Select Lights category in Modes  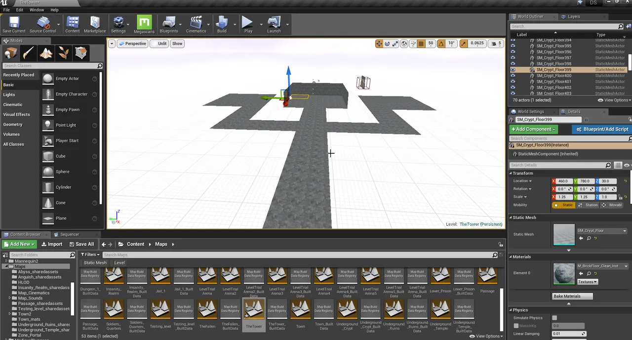point(9,95)
